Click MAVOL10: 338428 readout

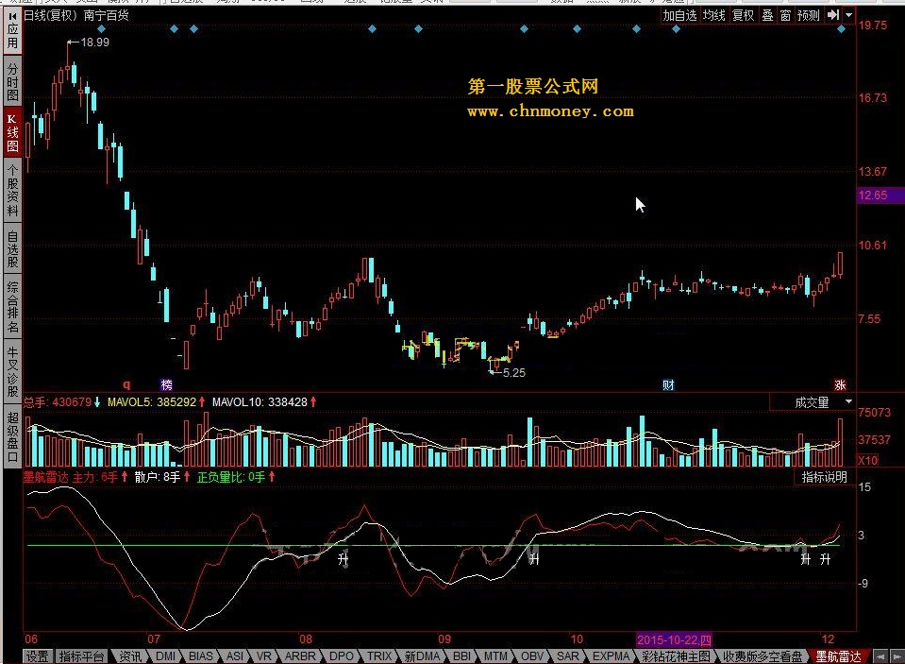[x=260, y=402]
